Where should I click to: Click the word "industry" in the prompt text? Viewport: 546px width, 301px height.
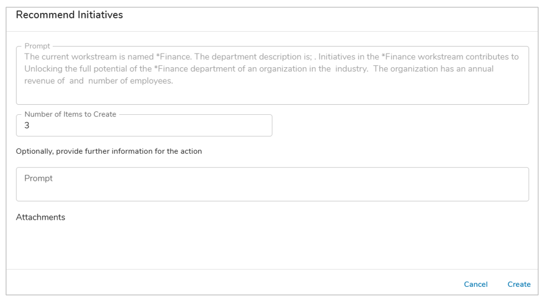[352, 69]
